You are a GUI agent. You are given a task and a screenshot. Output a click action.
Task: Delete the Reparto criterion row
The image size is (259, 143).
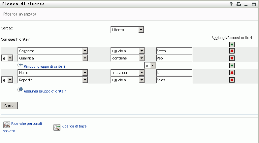point(232,80)
